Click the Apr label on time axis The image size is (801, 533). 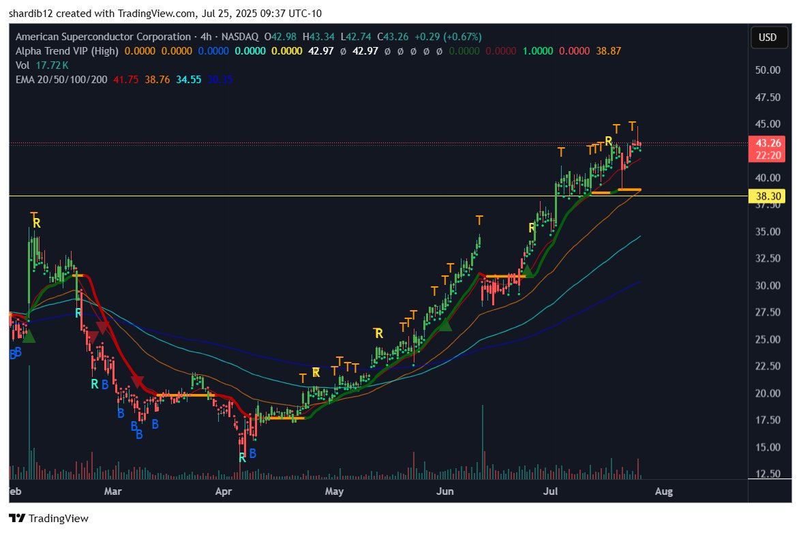coord(223,491)
